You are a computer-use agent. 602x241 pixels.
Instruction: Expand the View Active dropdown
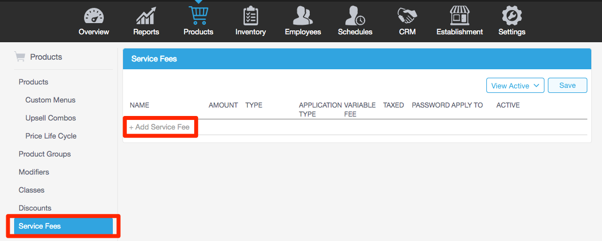(515, 86)
